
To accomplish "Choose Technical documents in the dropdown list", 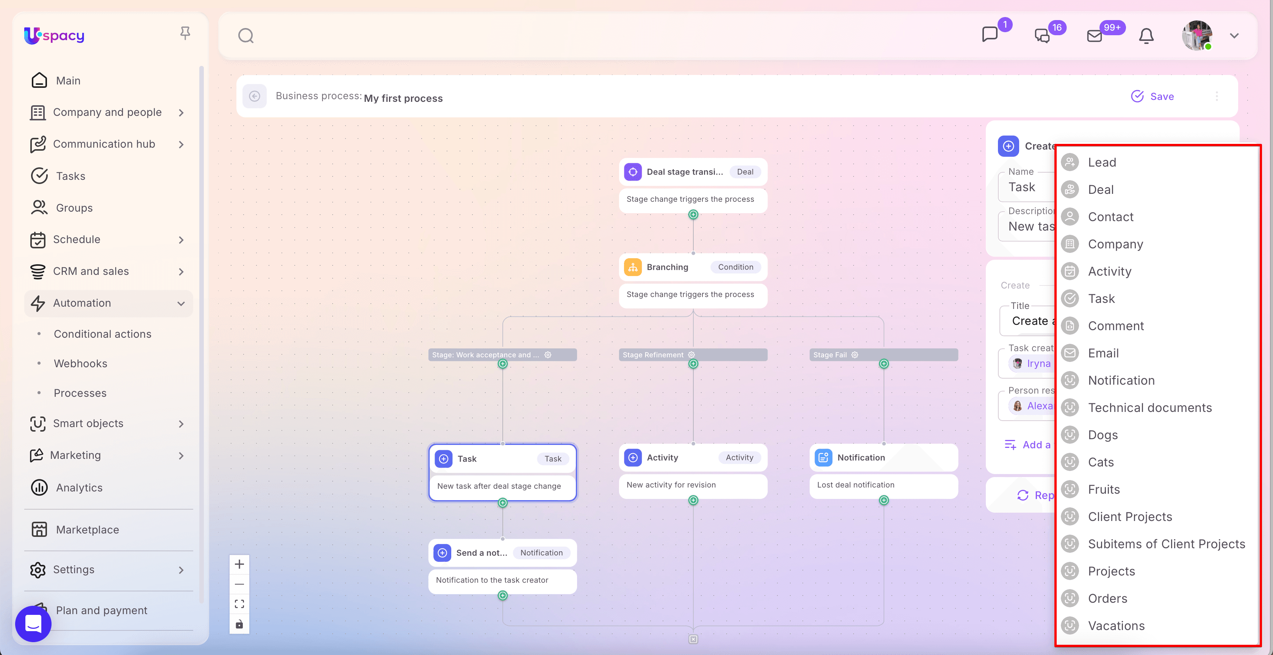I will point(1149,407).
